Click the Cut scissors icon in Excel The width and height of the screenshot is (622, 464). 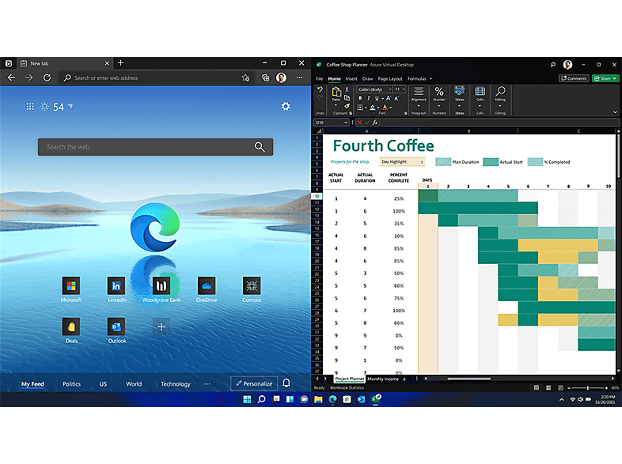[x=347, y=89]
